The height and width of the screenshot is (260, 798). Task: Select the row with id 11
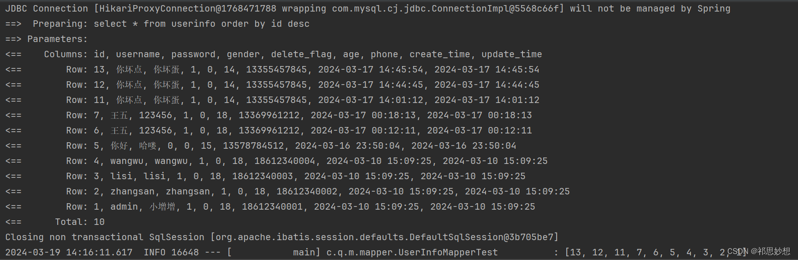272,100
